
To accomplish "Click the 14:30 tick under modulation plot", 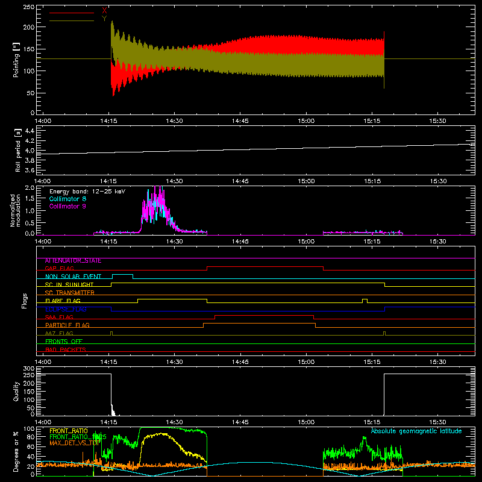I will point(174,242).
